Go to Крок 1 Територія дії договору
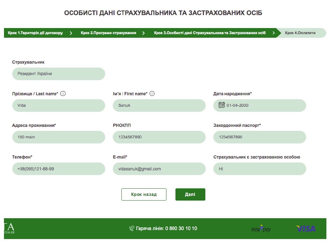 point(35,33)
